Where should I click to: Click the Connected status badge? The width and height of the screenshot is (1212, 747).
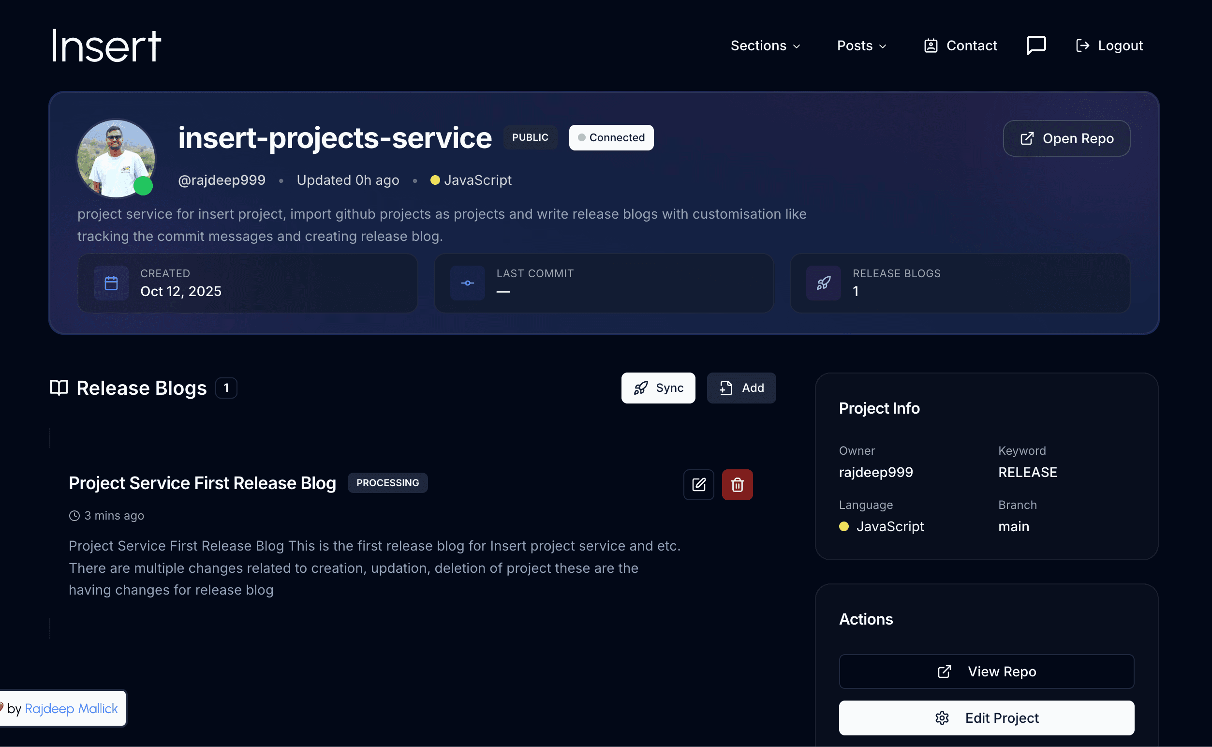point(611,137)
